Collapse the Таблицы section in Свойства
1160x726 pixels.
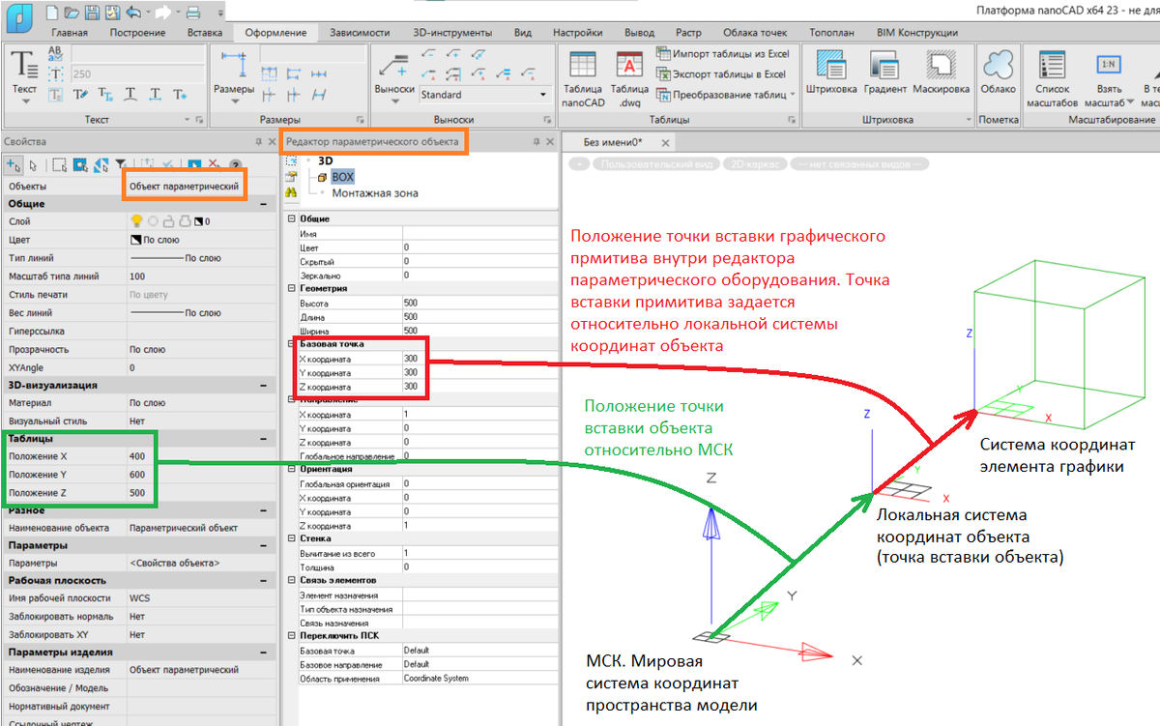coord(264,437)
